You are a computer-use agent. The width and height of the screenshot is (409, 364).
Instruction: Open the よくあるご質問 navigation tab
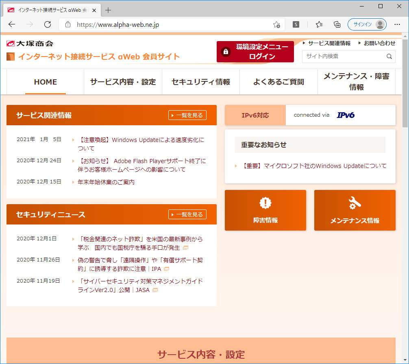[278, 82]
